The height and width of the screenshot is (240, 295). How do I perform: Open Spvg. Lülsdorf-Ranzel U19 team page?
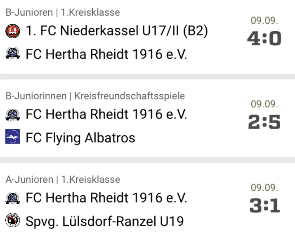click(x=105, y=221)
